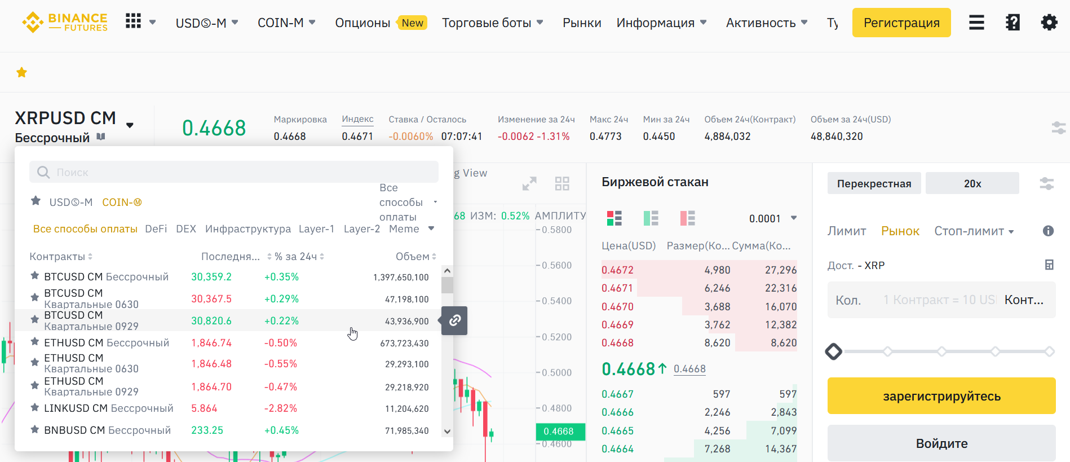Click the order size slider handle
Viewport: 1070px width, 462px height.
pos(833,351)
